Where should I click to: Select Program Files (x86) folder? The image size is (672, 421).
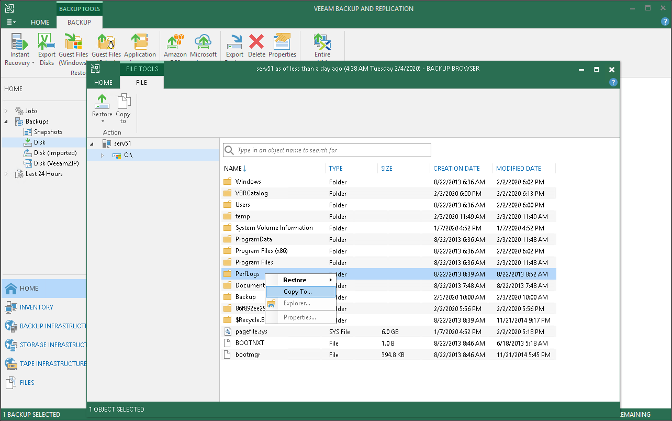(389, 251)
